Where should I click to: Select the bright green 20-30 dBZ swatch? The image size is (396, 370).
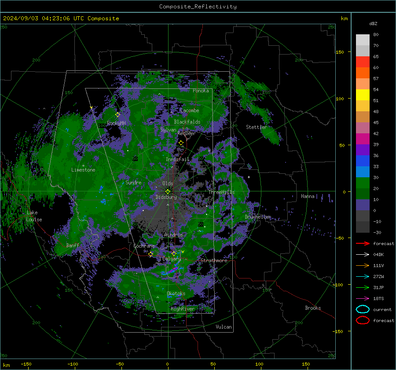point(363,183)
